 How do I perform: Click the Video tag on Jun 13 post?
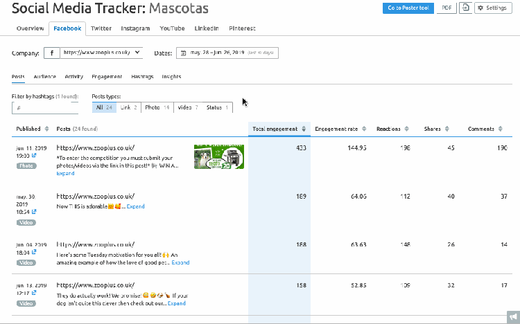pyautogui.click(x=26, y=303)
